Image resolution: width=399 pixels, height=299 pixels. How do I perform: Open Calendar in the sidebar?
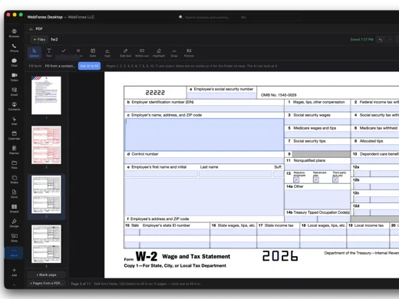tap(14, 136)
